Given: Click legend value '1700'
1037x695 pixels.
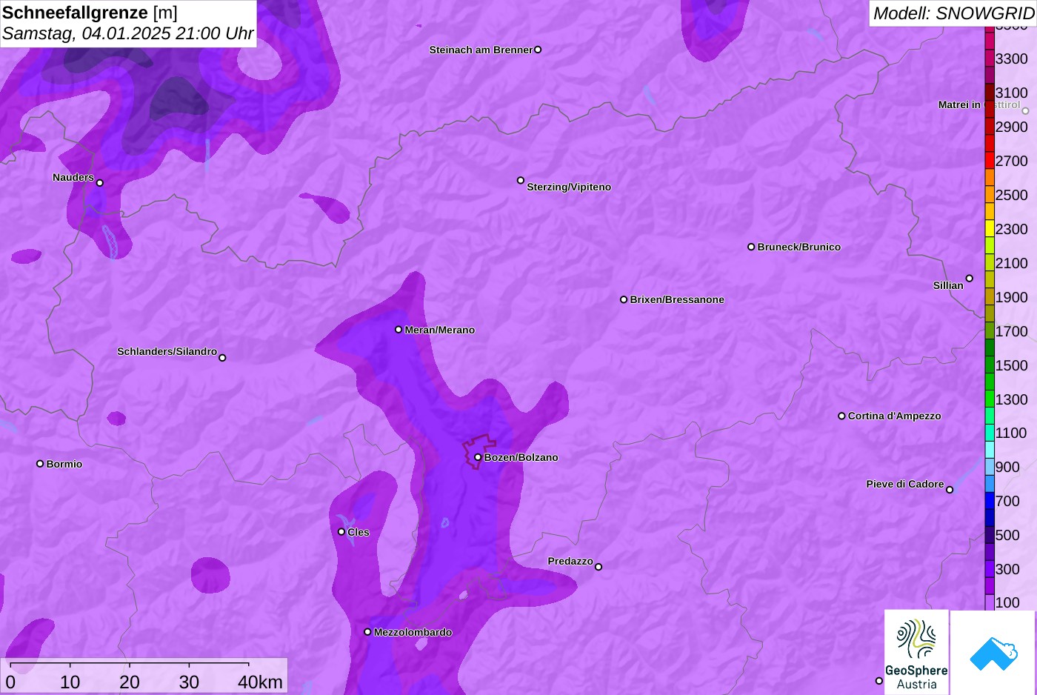Looking at the screenshot, I should [1012, 331].
